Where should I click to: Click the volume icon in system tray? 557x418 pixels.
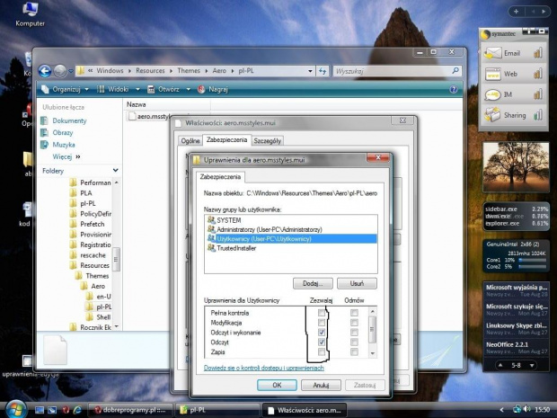[x=527, y=410]
